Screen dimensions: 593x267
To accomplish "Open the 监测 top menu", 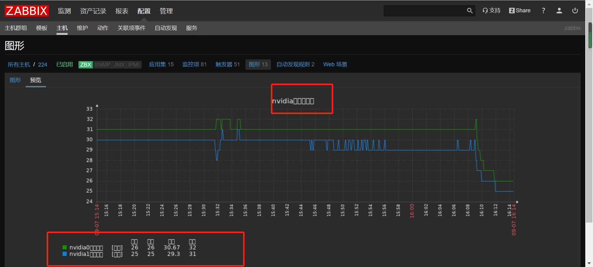I will (x=64, y=11).
